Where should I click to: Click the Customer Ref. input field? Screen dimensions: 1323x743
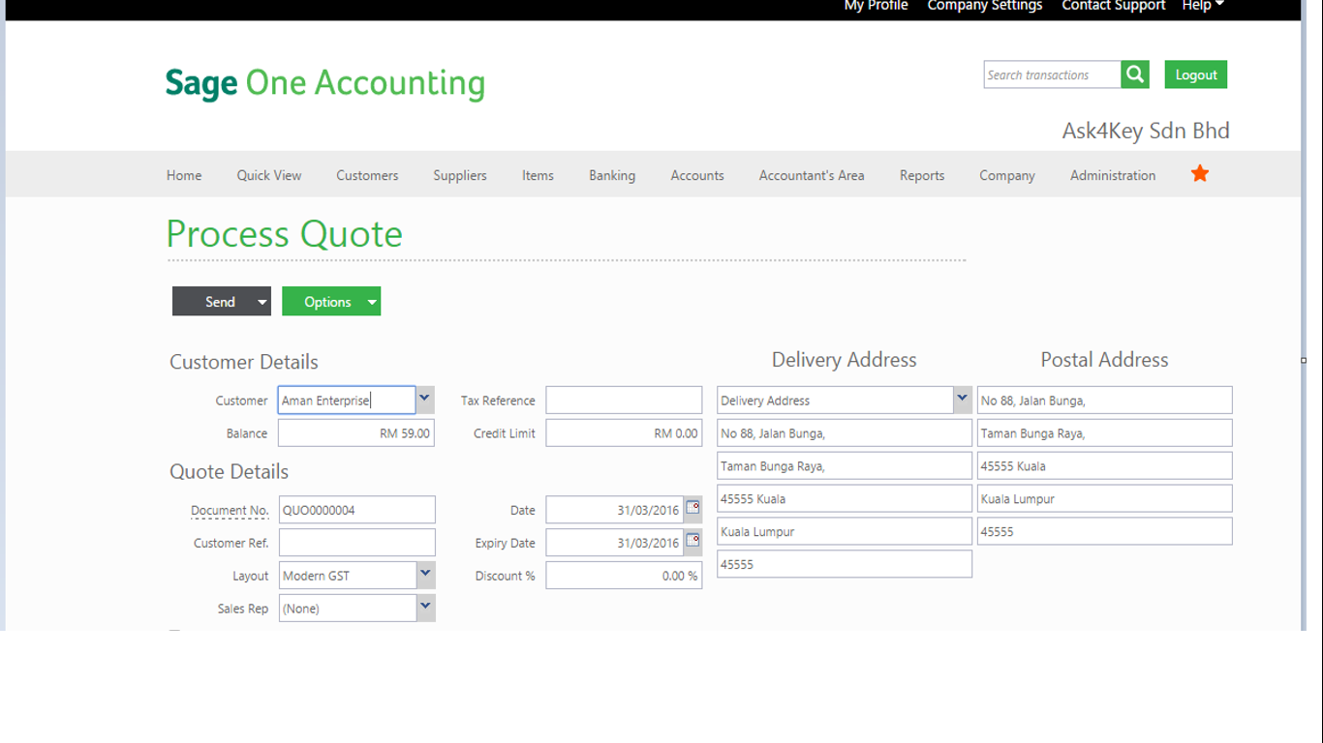pyautogui.click(x=356, y=542)
